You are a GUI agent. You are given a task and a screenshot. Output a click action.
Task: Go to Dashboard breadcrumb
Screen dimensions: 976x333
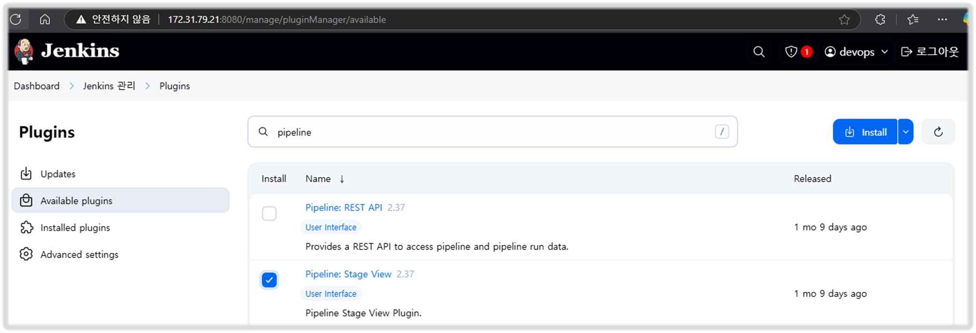pyautogui.click(x=37, y=86)
